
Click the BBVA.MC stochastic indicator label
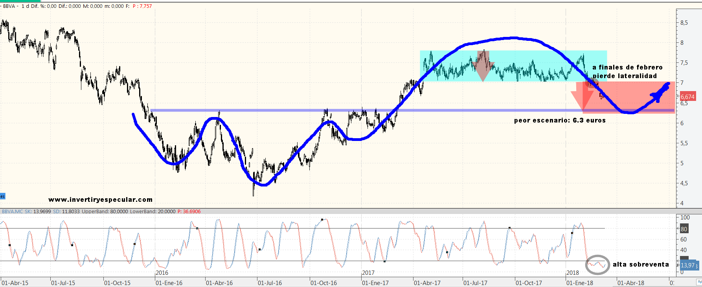[x=13, y=212]
